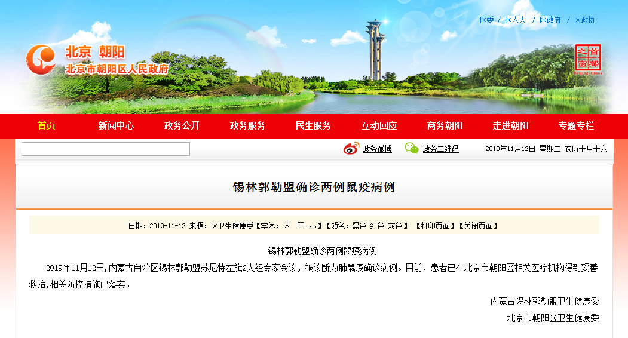Open the 专题专栏 section
Screen dimensions: 628x338
coord(576,126)
